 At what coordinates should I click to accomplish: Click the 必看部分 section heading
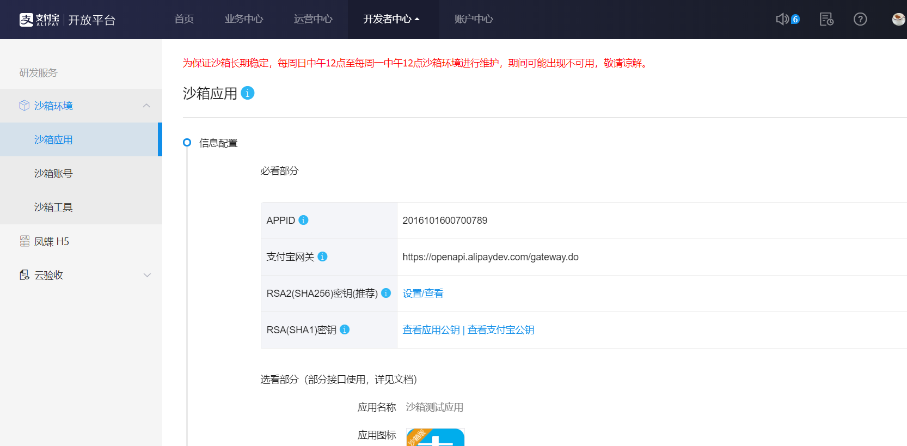pyautogui.click(x=279, y=170)
